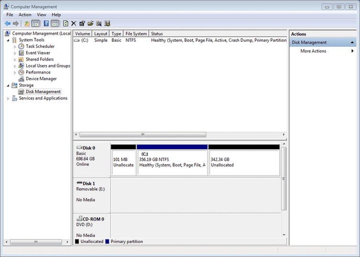
Task: Click the volume list scroll right arrow
Action: [x=284, y=134]
